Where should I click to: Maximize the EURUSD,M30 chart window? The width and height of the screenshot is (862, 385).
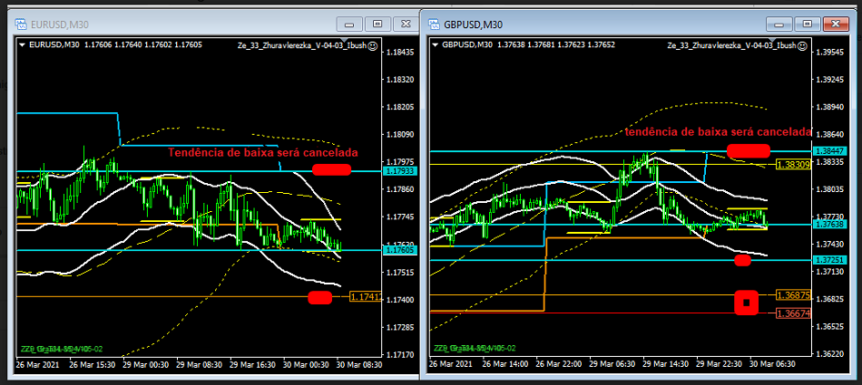(x=378, y=24)
